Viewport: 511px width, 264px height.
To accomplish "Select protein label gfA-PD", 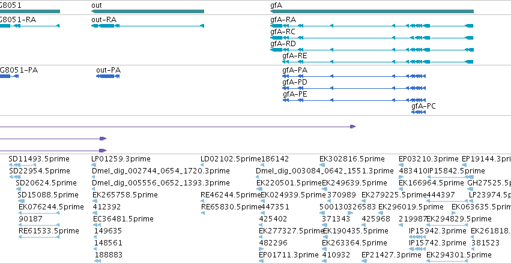I will click(295, 82).
